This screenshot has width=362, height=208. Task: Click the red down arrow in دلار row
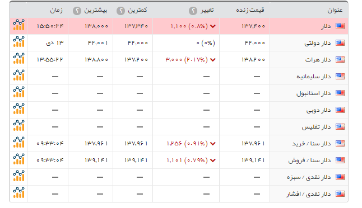pyautogui.click(x=213, y=26)
